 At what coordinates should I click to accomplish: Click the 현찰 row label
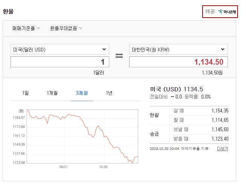point(154,115)
